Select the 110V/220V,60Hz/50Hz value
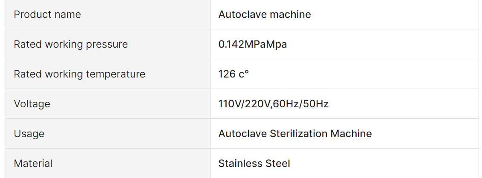Viewport: 482px width, 178px height. pos(273,104)
